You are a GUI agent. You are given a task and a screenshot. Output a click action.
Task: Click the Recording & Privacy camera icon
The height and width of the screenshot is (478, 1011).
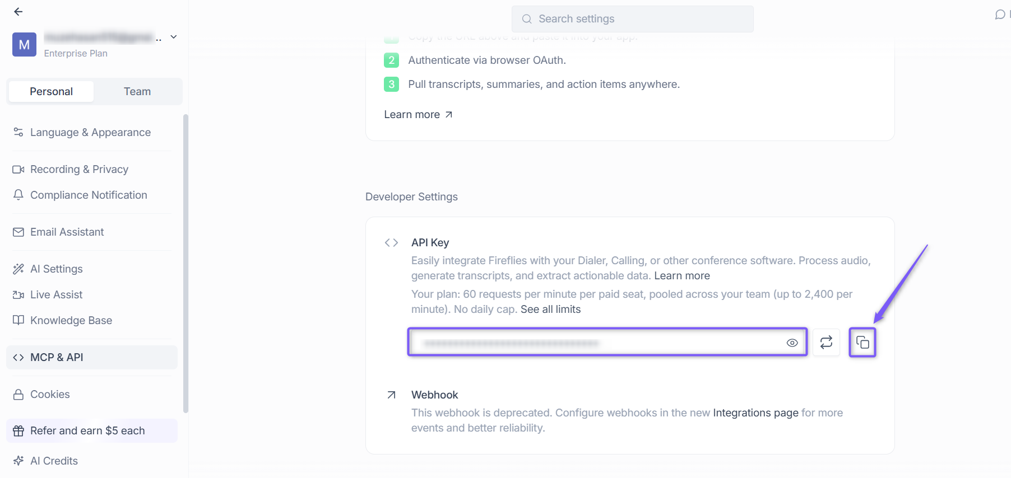point(18,170)
